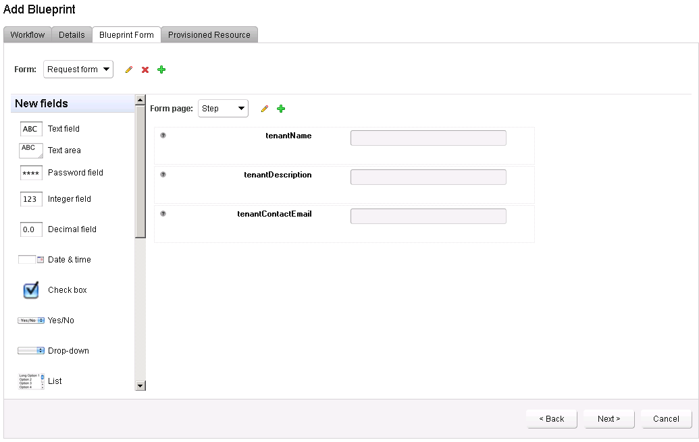Click the New fields panel header
The image size is (699, 442).
(x=72, y=103)
